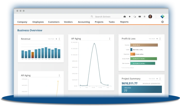Open the dashboard gauge icon
This screenshot has height=106, width=180.
tap(124, 17)
